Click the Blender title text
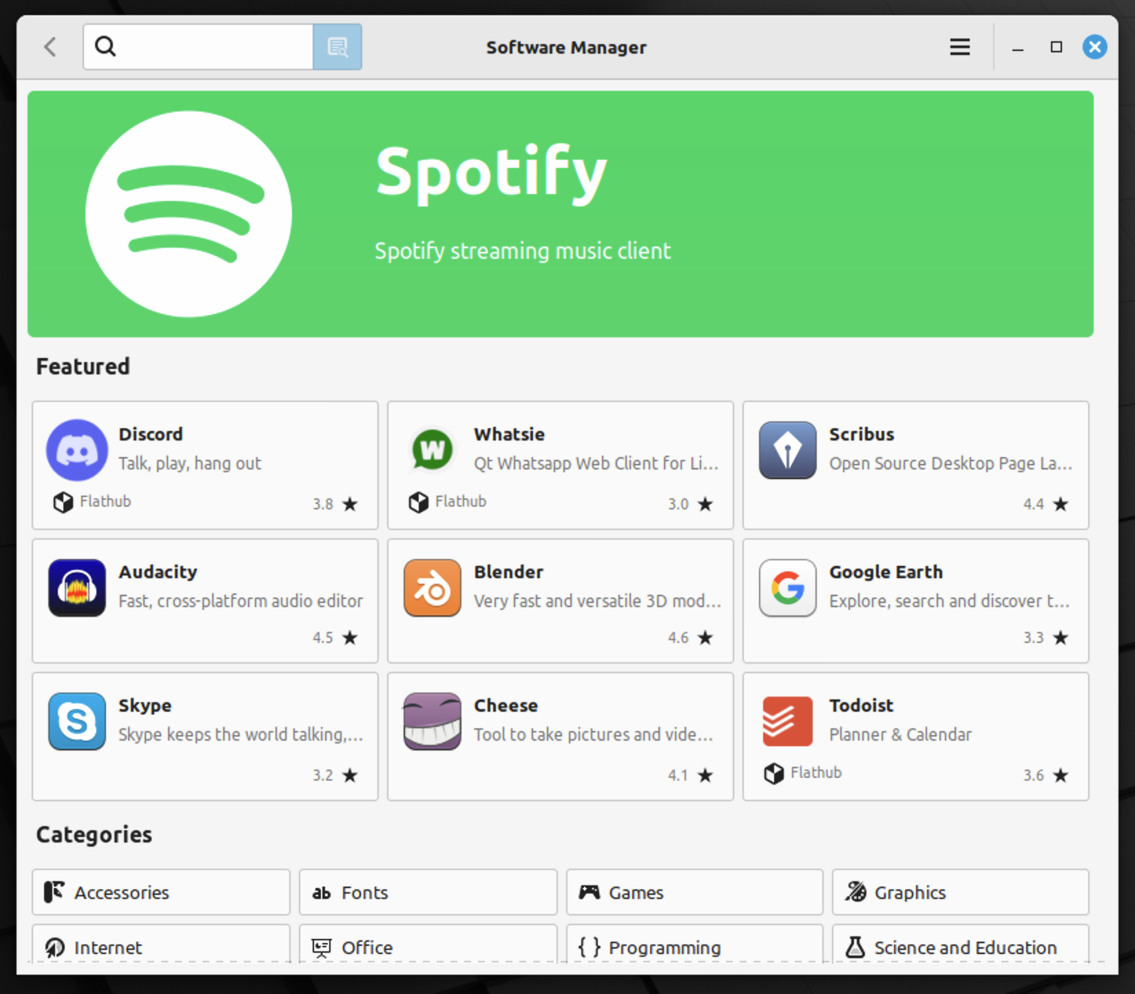This screenshot has width=1135, height=994. point(509,572)
